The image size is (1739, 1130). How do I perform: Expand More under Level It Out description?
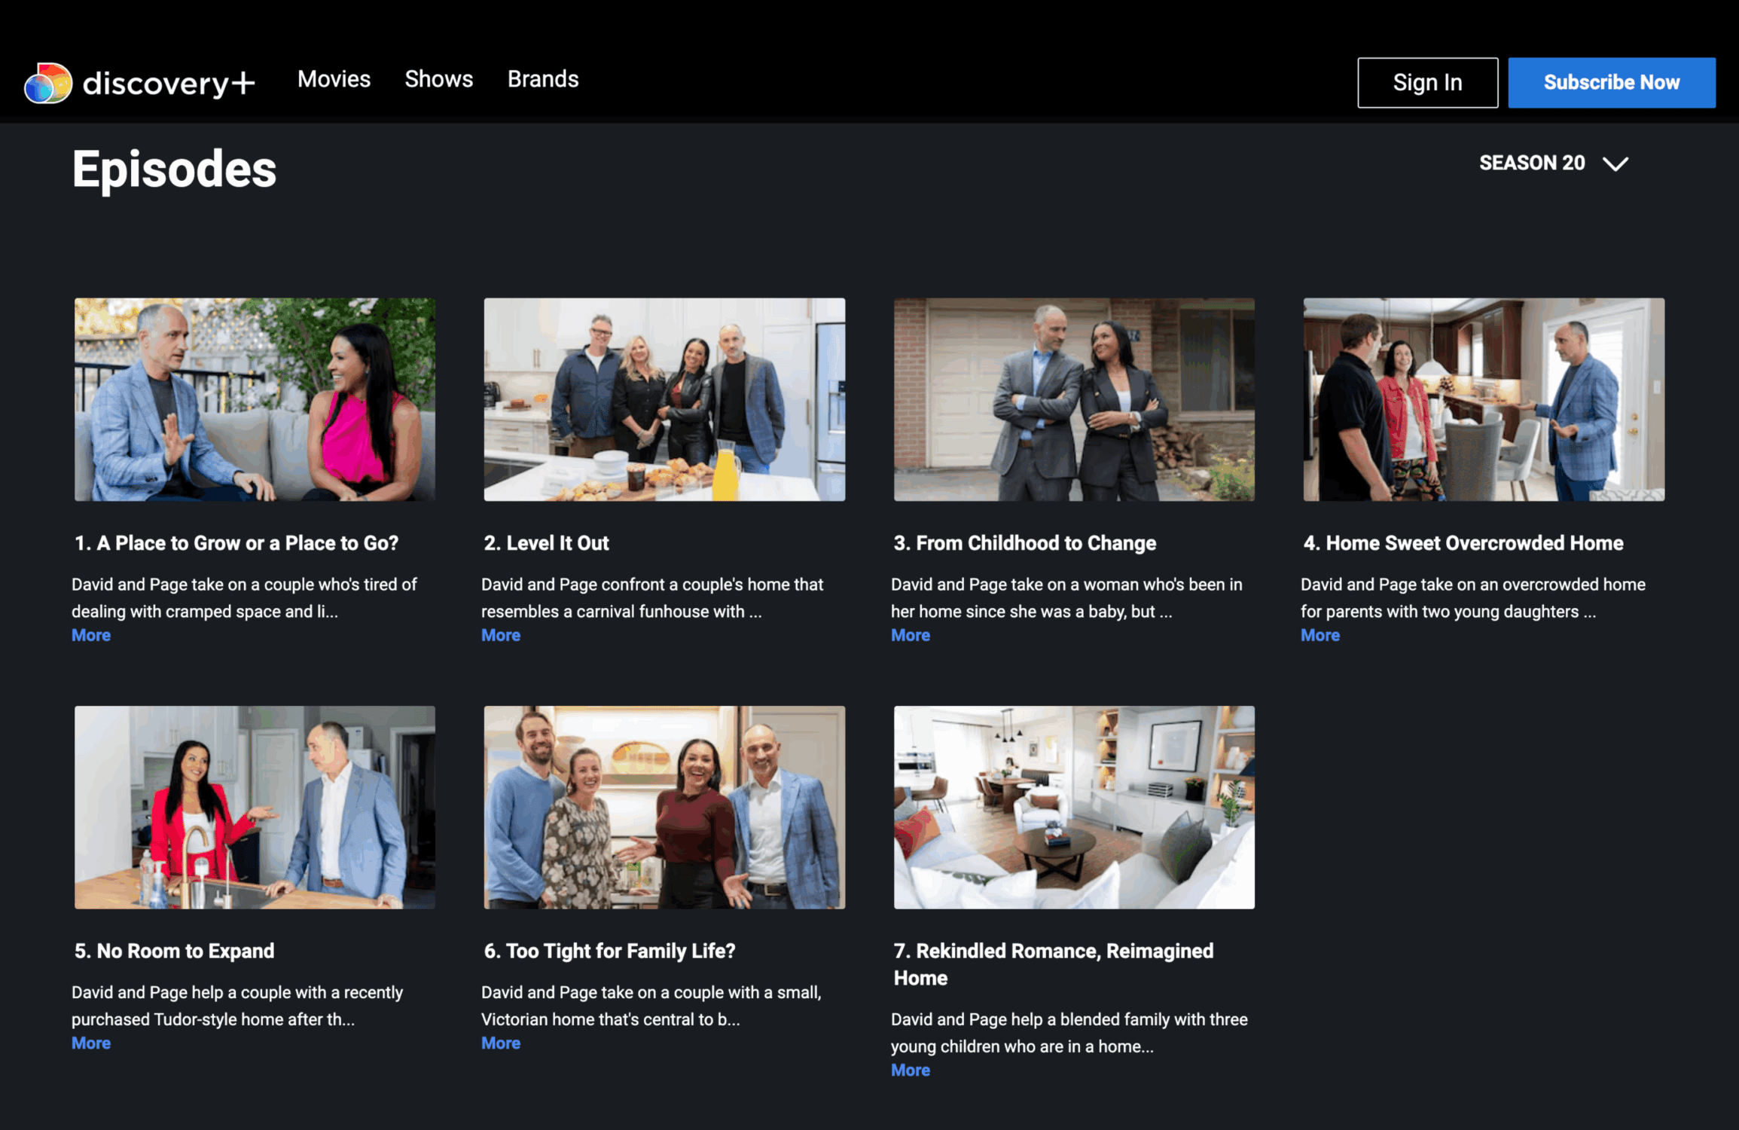click(501, 635)
